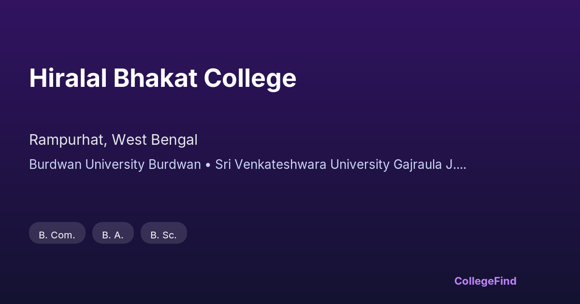Open the CollegeFind brand logo
Screen dimensions: 580x304
(485, 281)
